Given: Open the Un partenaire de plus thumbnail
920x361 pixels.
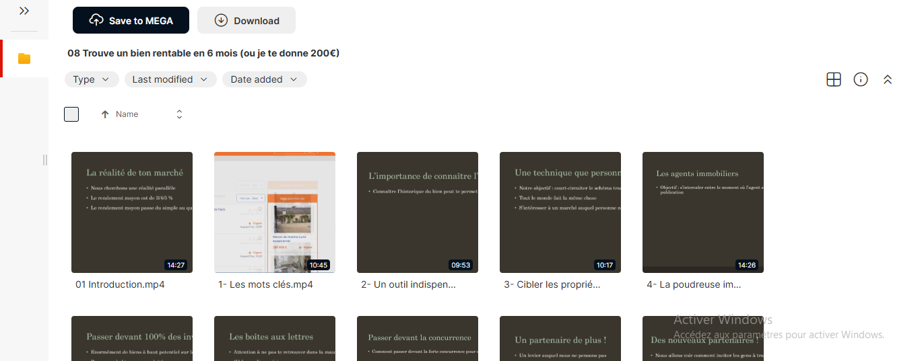Looking at the screenshot, I should click(x=560, y=338).
